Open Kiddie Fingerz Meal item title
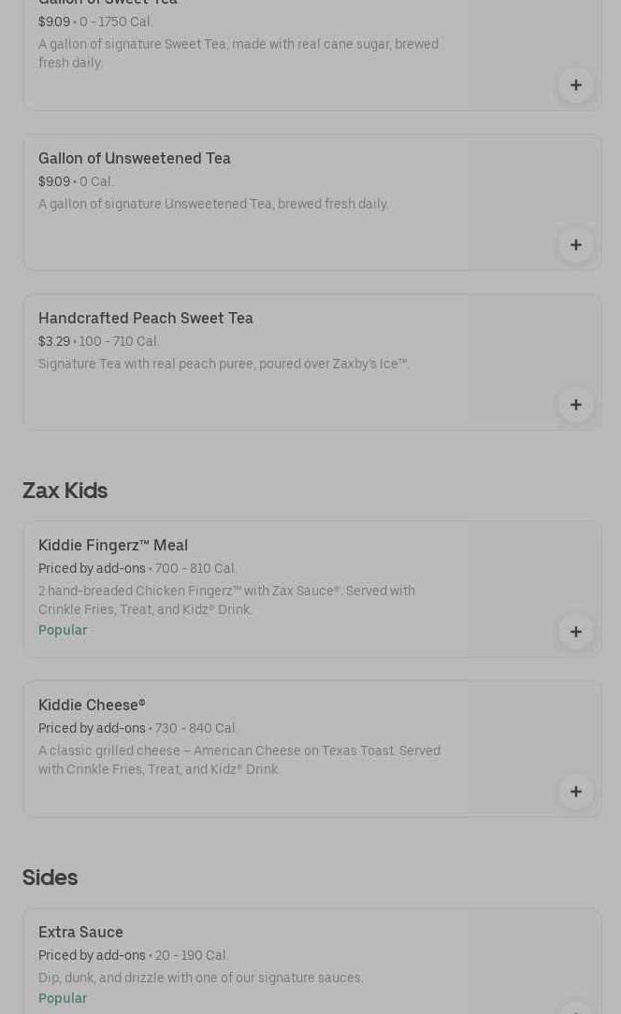 coord(113,546)
